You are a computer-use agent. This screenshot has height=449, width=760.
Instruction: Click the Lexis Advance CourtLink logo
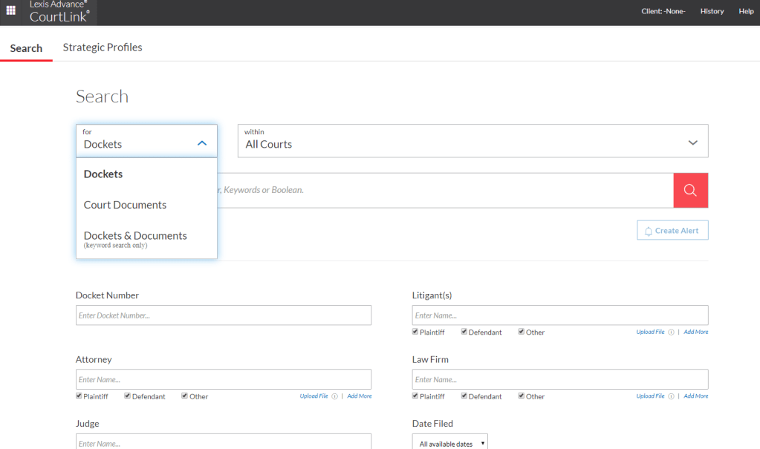59,11
